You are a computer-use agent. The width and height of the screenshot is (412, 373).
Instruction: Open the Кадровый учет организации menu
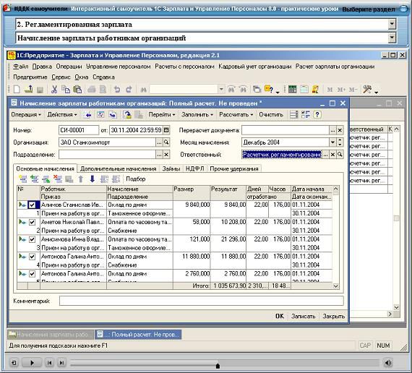pyautogui.click(x=255, y=67)
